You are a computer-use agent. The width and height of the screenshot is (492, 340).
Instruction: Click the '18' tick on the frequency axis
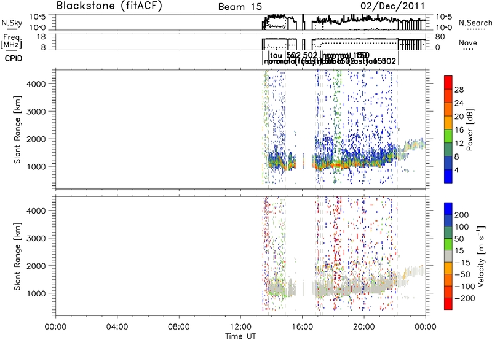pyautogui.click(x=41, y=37)
